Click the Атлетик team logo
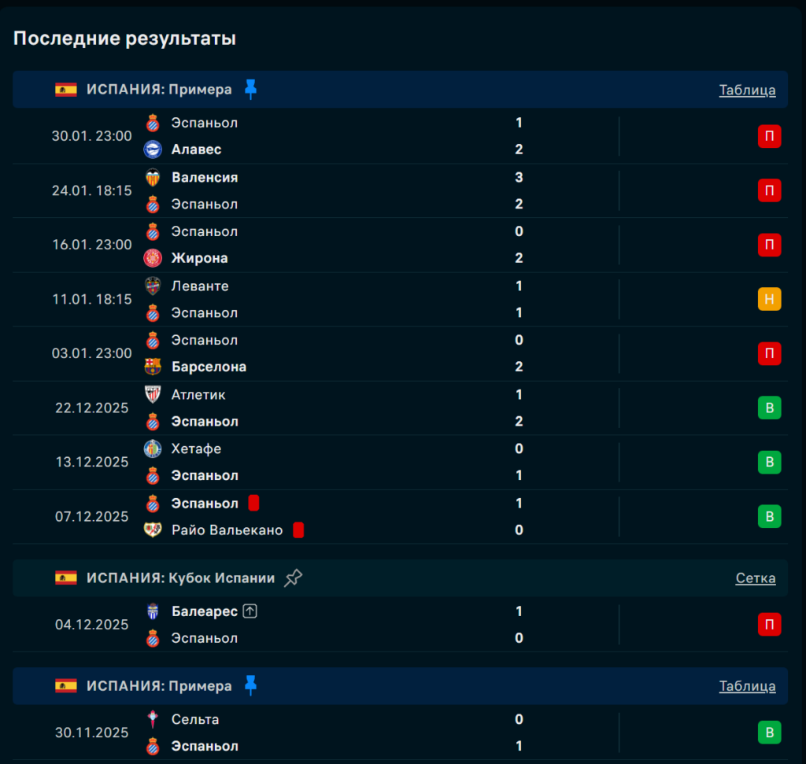Viewport: 806px width, 764px height. click(153, 395)
